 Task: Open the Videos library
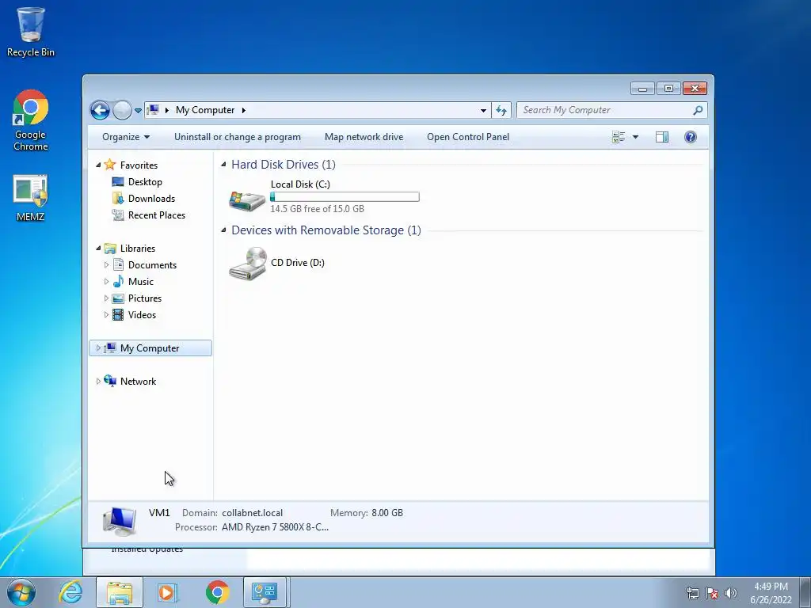[142, 315]
